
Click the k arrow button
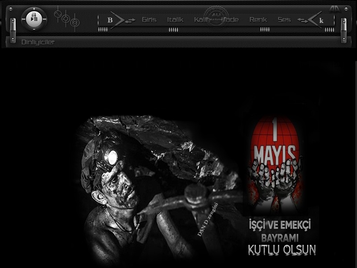click(x=321, y=21)
